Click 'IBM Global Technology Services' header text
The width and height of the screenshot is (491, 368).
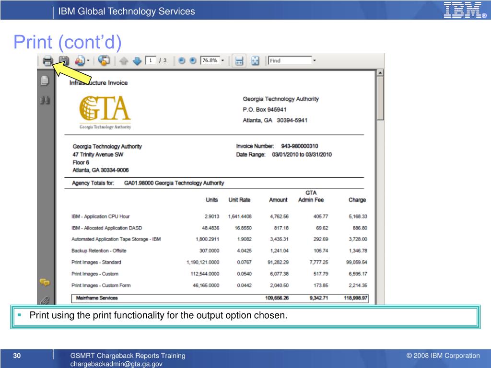[127, 11]
